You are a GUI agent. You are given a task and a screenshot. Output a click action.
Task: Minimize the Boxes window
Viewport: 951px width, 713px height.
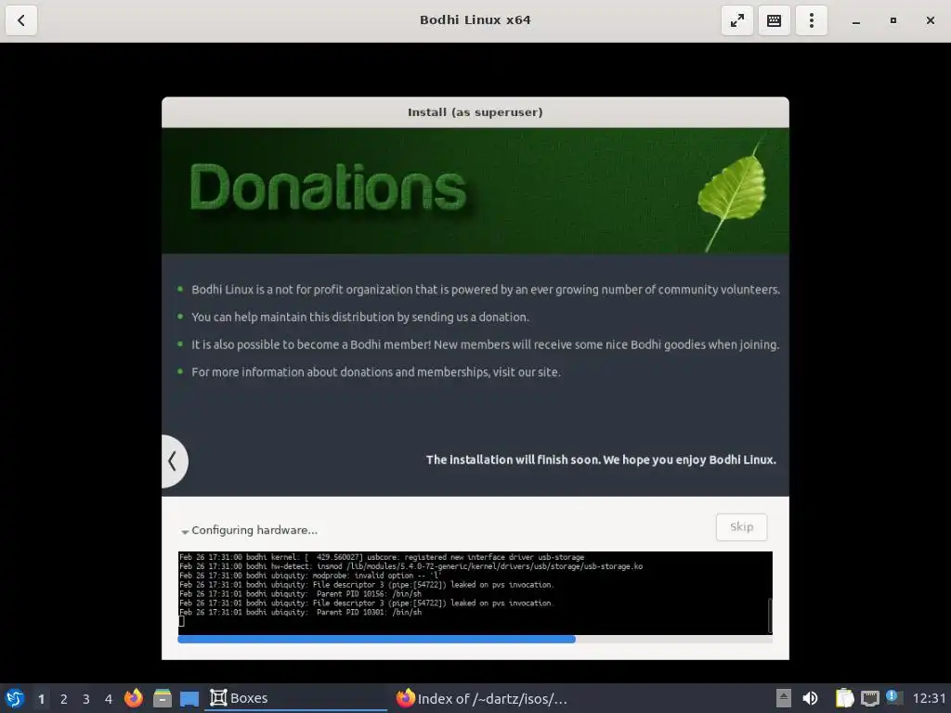855,20
